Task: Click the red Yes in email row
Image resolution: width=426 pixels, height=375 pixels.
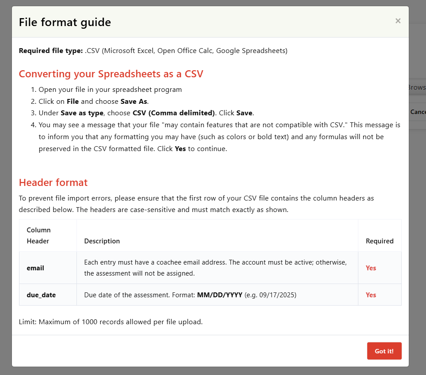Action: (371, 268)
